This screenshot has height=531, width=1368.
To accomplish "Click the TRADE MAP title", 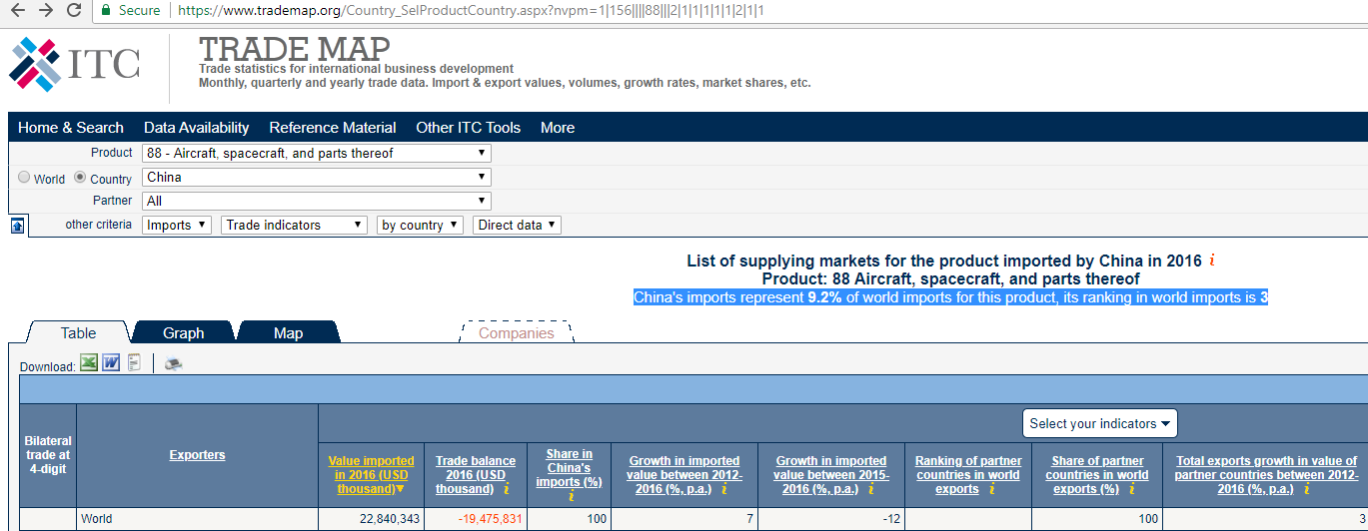I will [295, 48].
